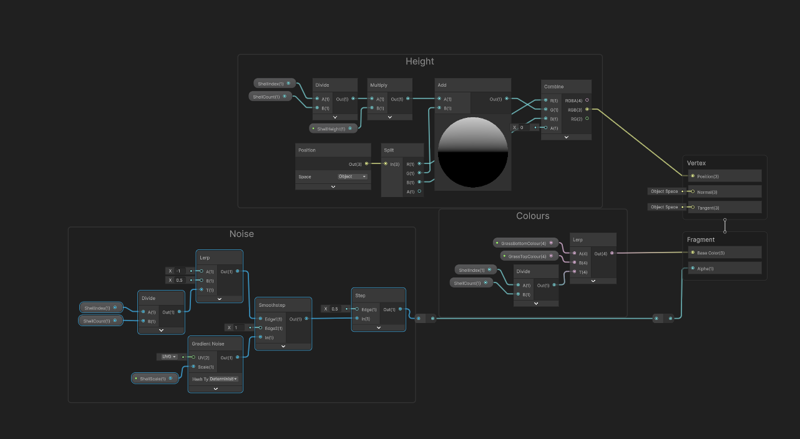
Task: Open the Space dropdown set to Object
Action: 353,176
